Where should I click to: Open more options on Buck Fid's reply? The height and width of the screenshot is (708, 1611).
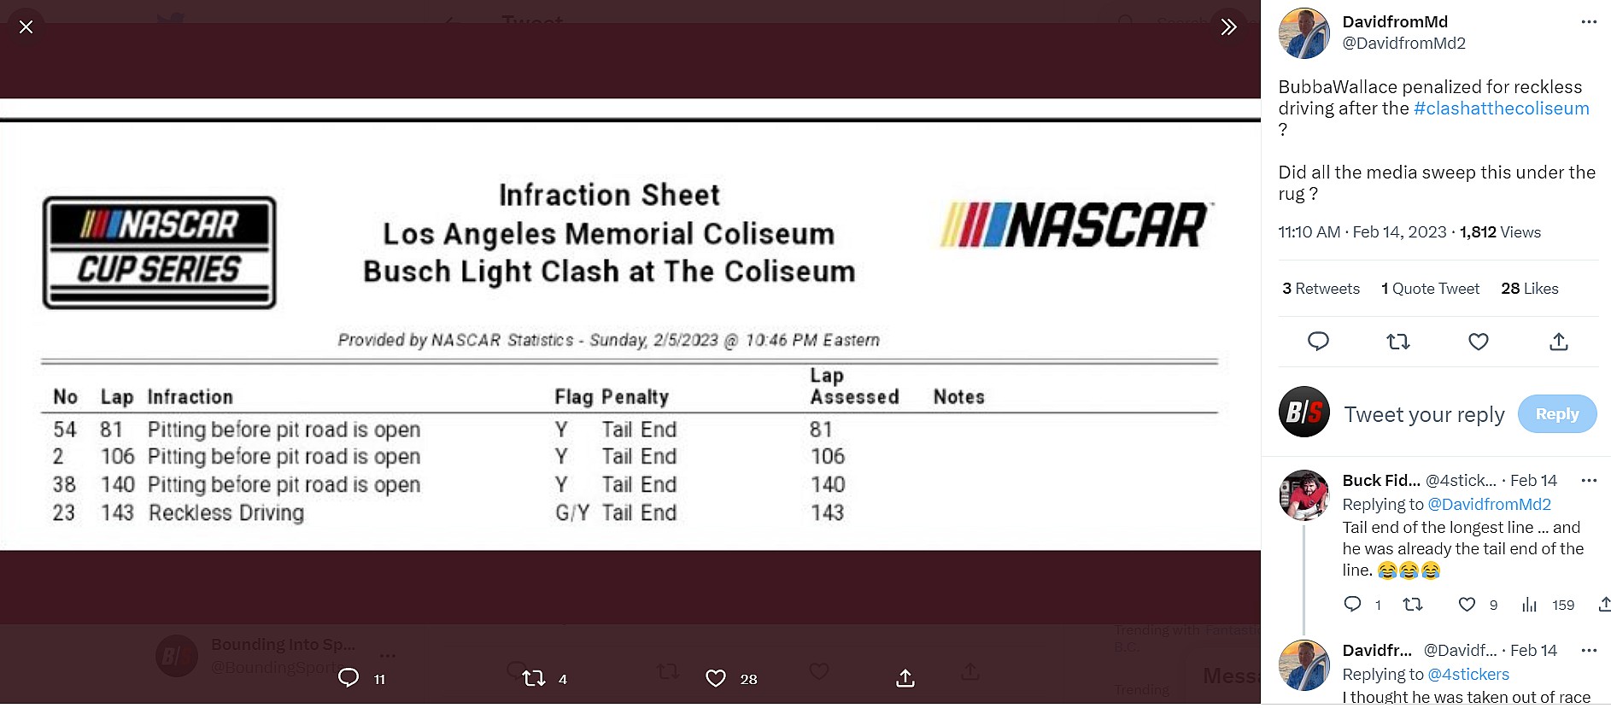click(x=1588, y=481)
